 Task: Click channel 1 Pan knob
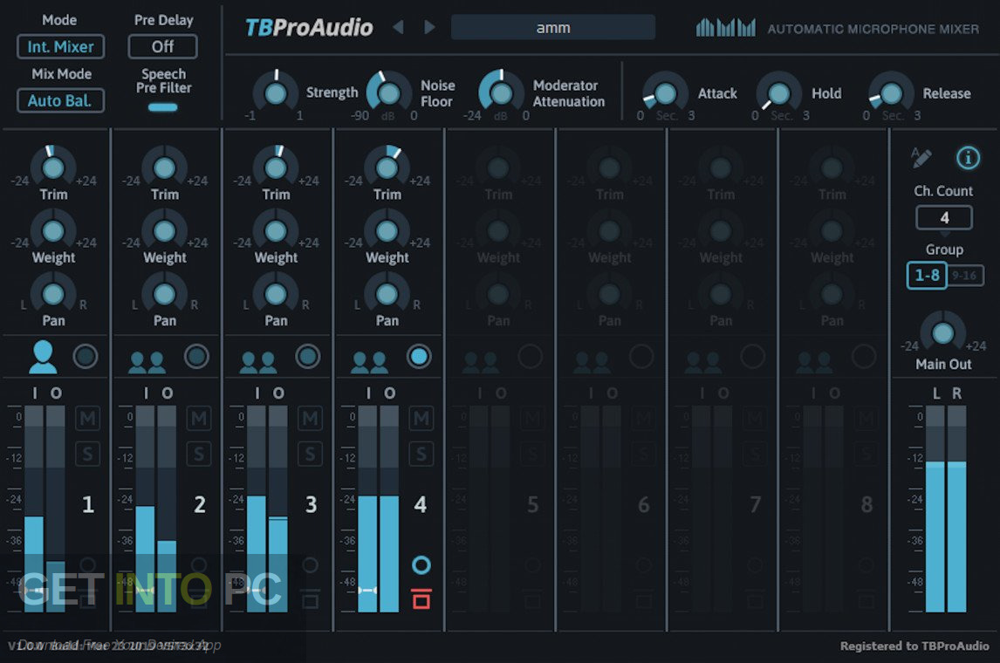click(53, 294)
